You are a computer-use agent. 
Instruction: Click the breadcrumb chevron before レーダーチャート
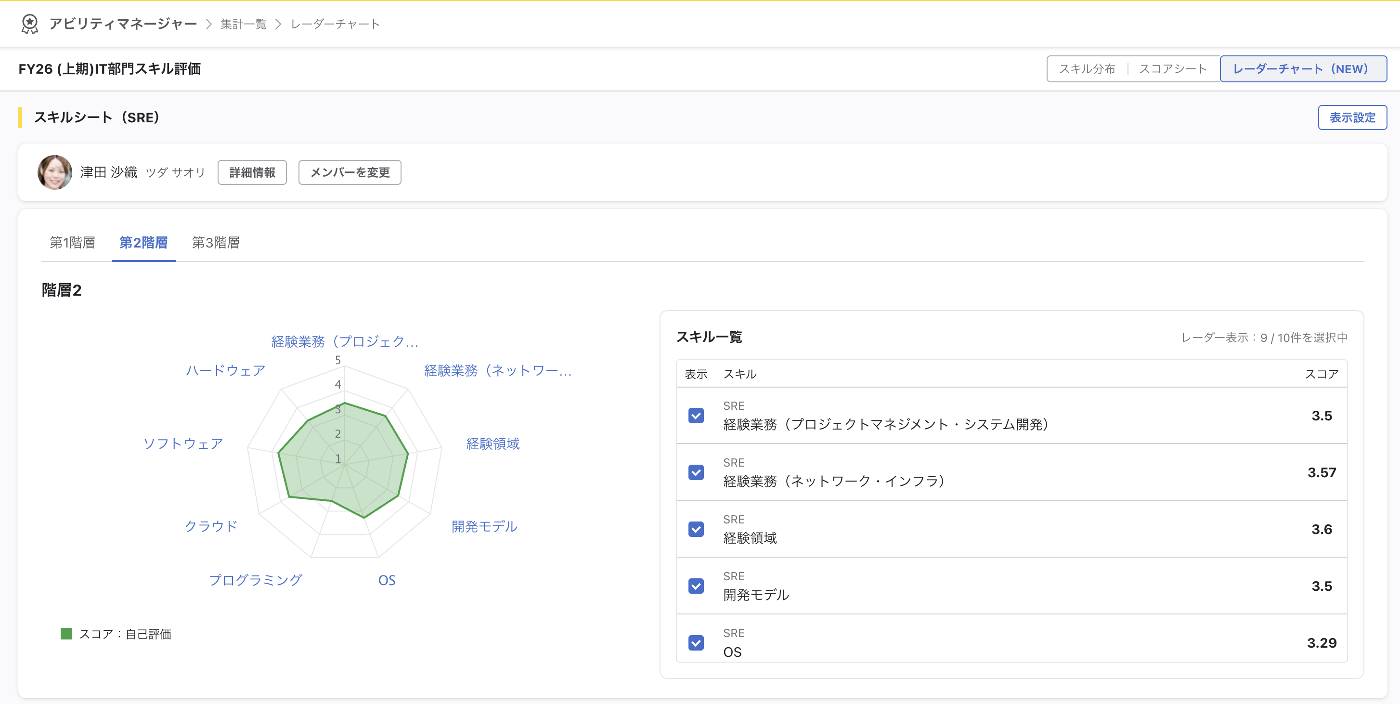coord(278,24)
